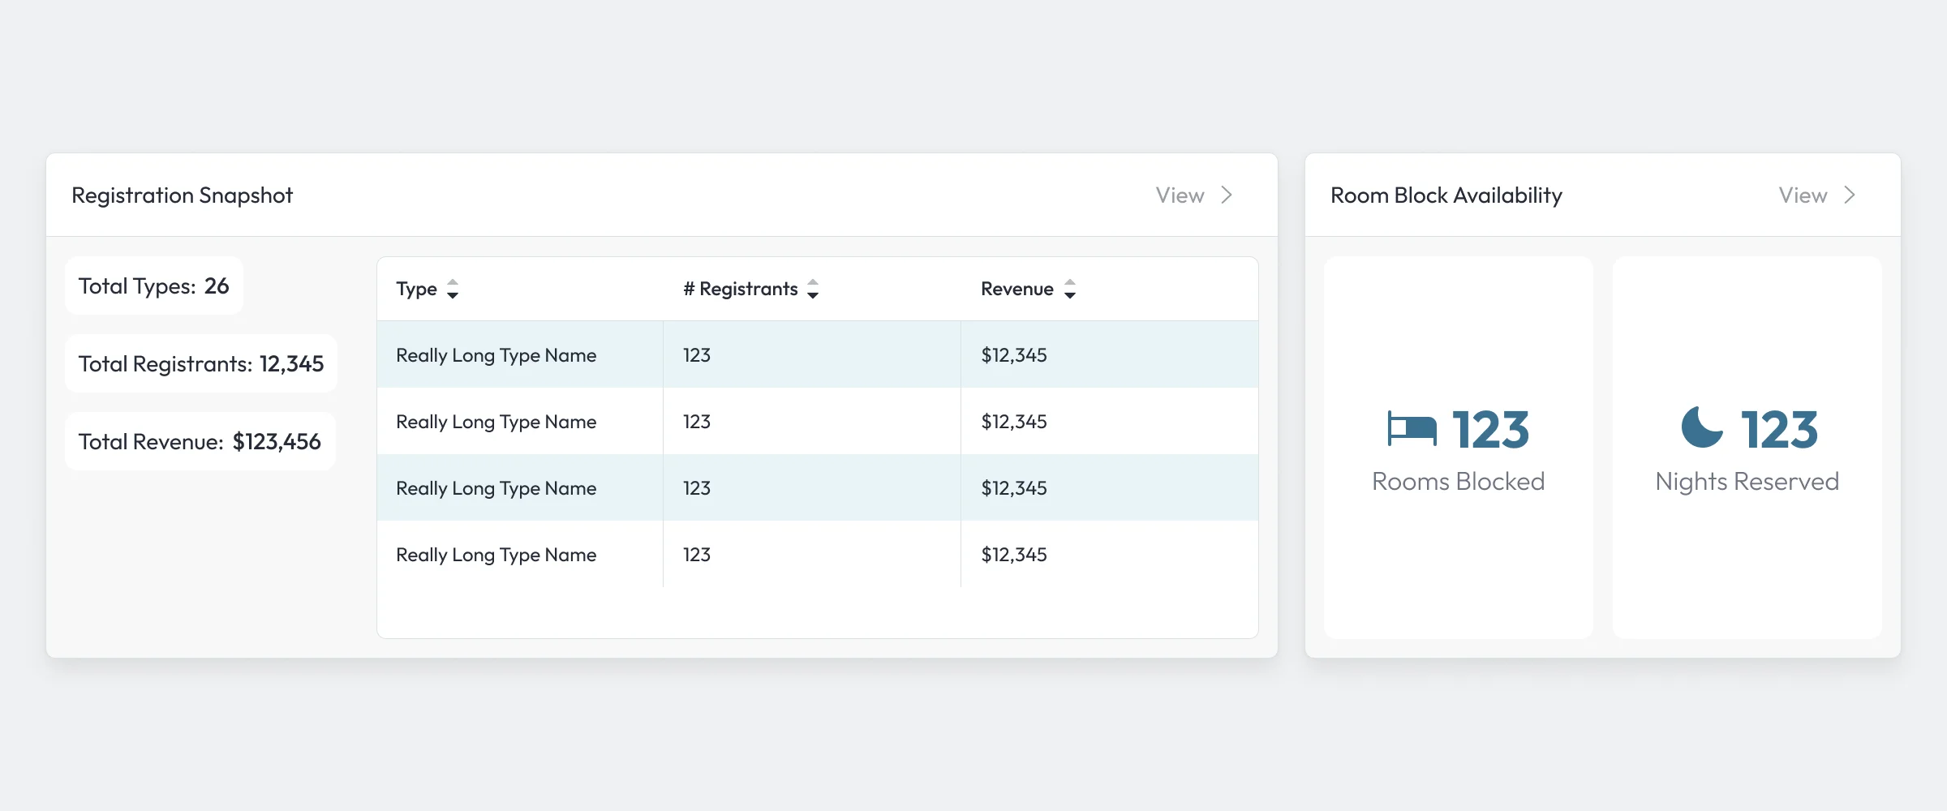This screenshot has width=1947, height=811.
Task: Click the bed icon in Rooms Blocked
Action: coord(1412,429)
